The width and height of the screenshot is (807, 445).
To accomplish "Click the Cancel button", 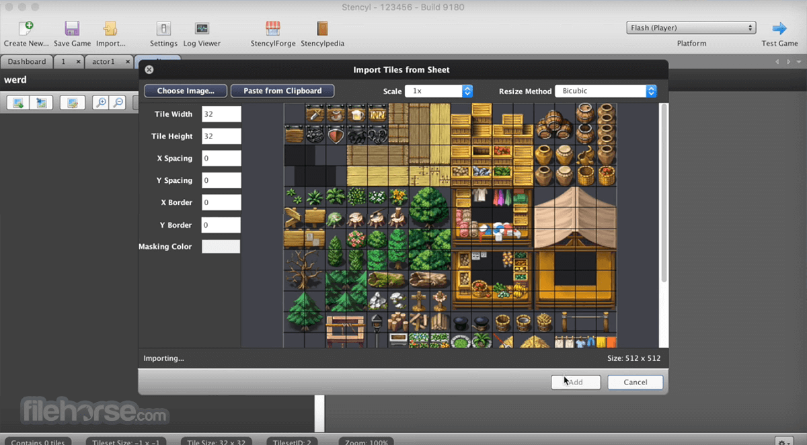I will [x=636, y=382].
